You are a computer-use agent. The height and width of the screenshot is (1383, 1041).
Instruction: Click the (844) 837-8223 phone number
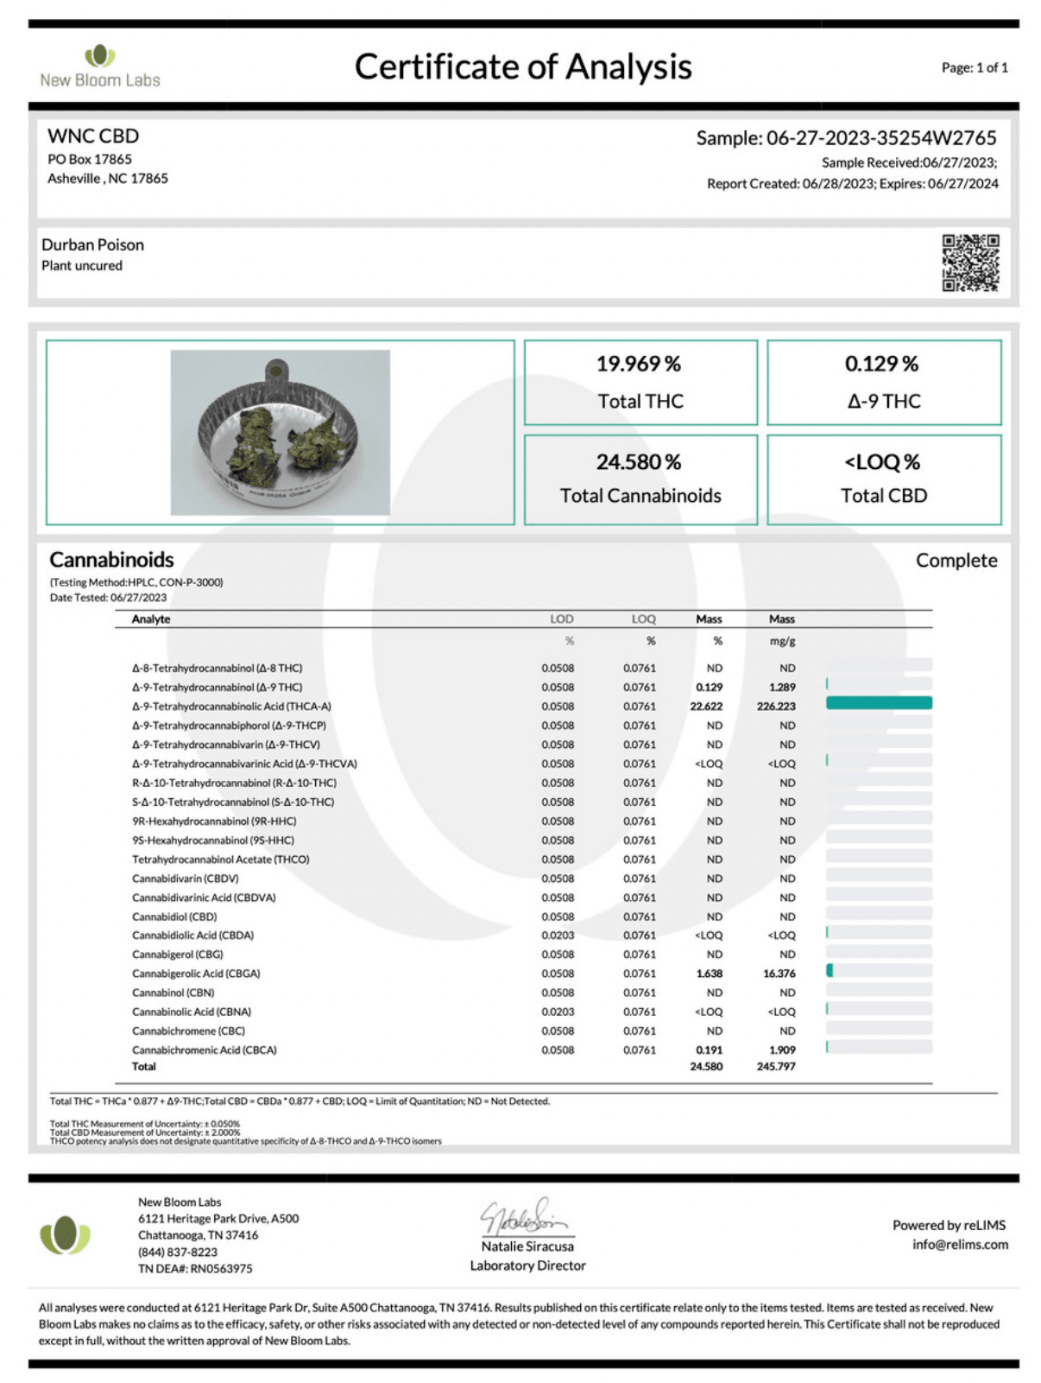tap(178, 1252)
